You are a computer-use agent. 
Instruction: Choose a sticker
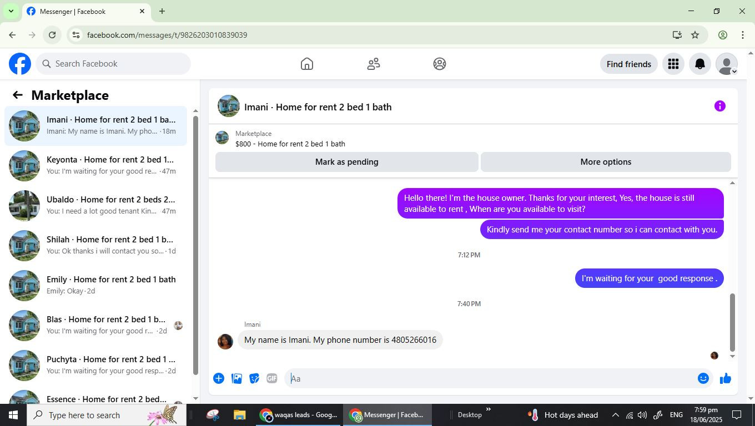tap(254, 378)
